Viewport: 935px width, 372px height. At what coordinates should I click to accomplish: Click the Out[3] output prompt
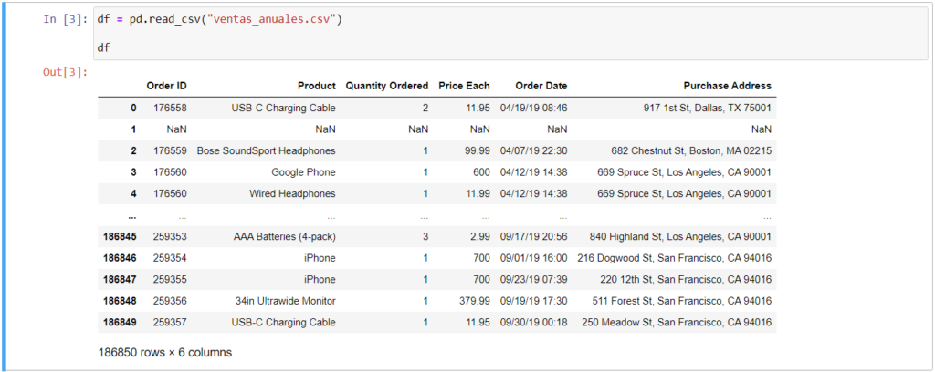[65, 72]
